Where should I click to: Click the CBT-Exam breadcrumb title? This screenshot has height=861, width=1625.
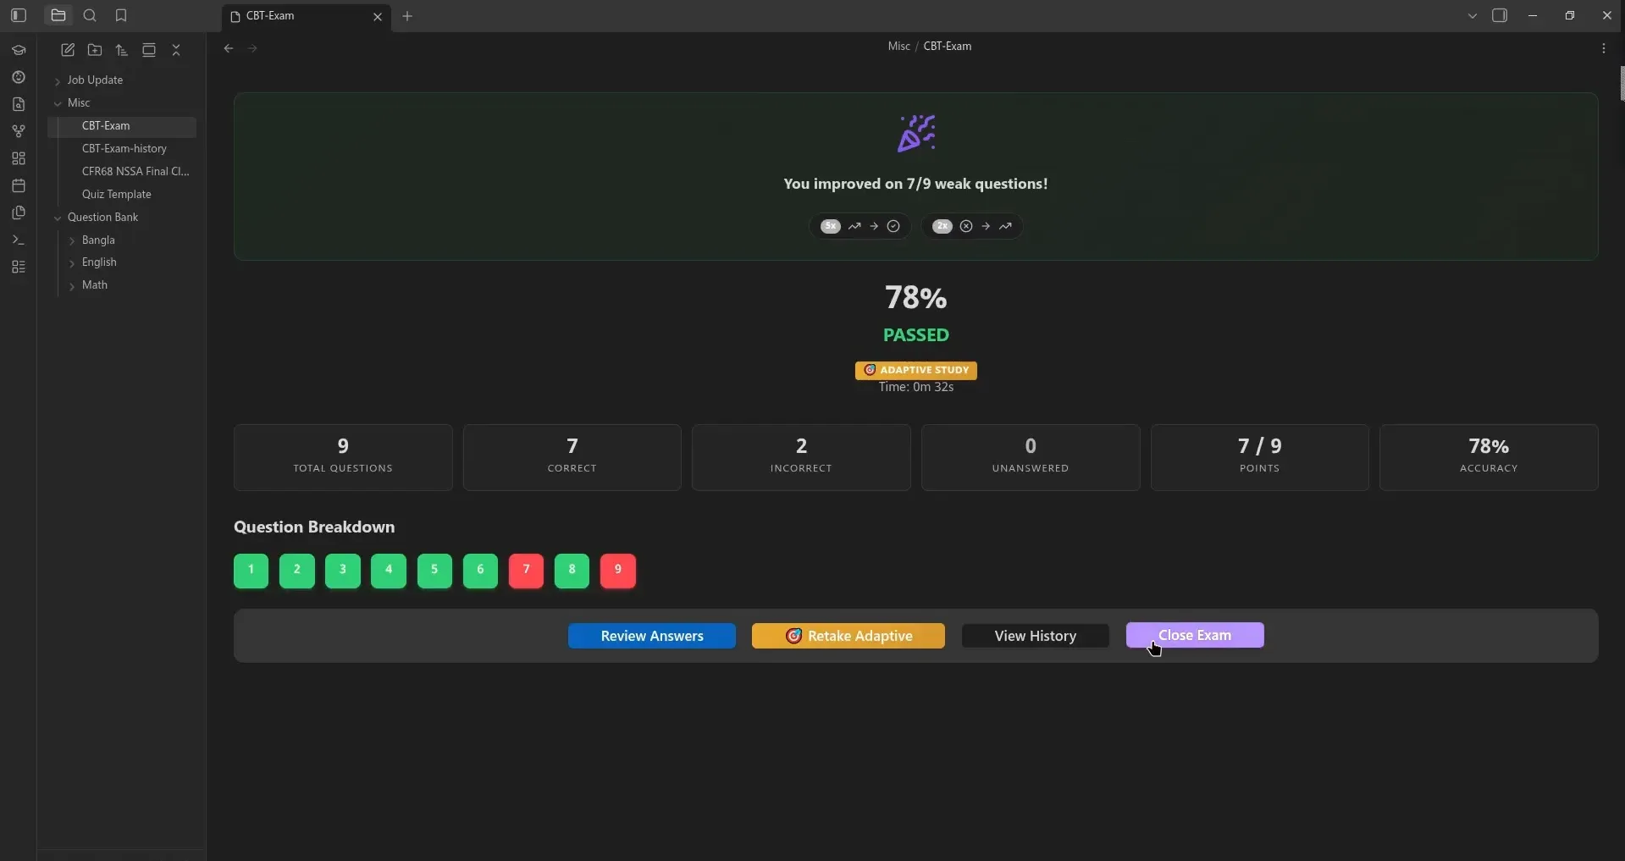point(947,46)
